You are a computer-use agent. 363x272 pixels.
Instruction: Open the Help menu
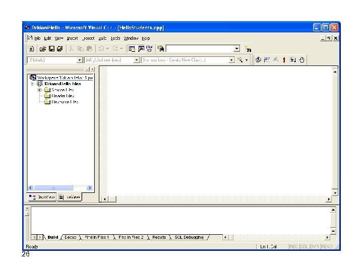(x=146, y=38)
